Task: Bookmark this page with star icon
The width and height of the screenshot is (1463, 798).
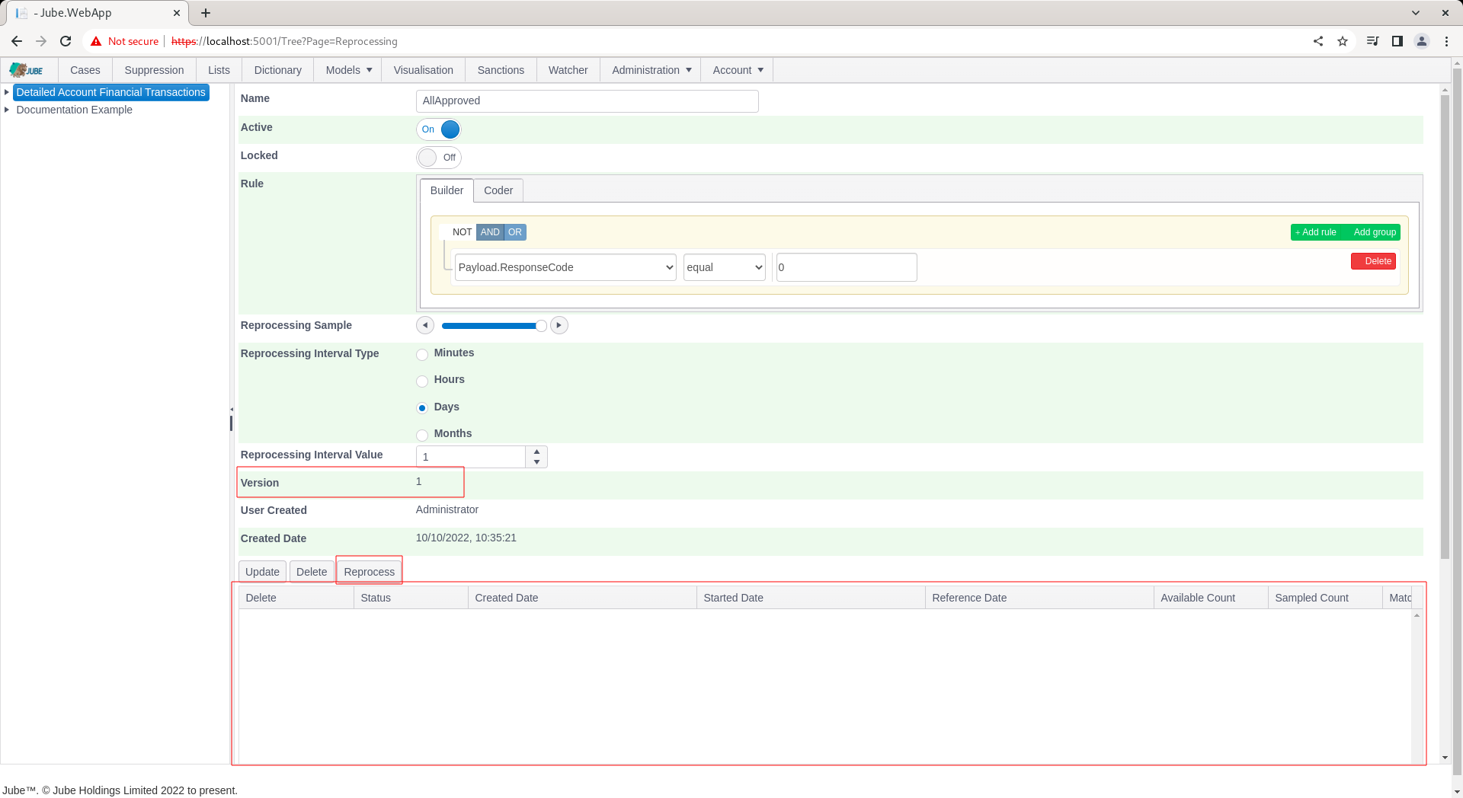Action: [x=1343, y=41]
